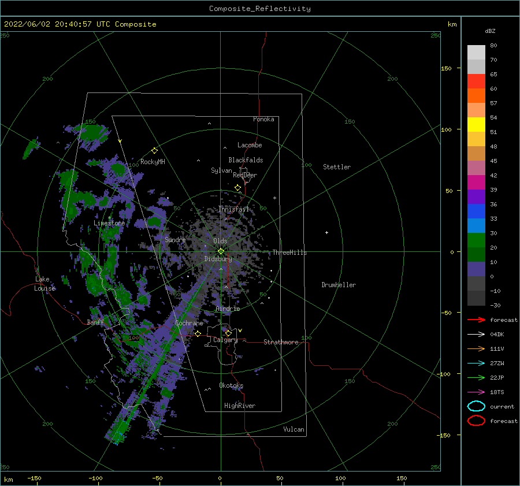Viewport: 520px width, 486px height.
Task: Click the Composite_Reflectivity title
Action: point(260,9)
